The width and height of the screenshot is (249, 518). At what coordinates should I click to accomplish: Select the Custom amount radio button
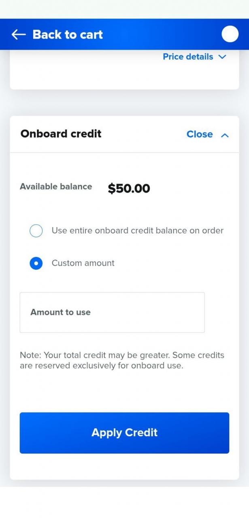36,263
